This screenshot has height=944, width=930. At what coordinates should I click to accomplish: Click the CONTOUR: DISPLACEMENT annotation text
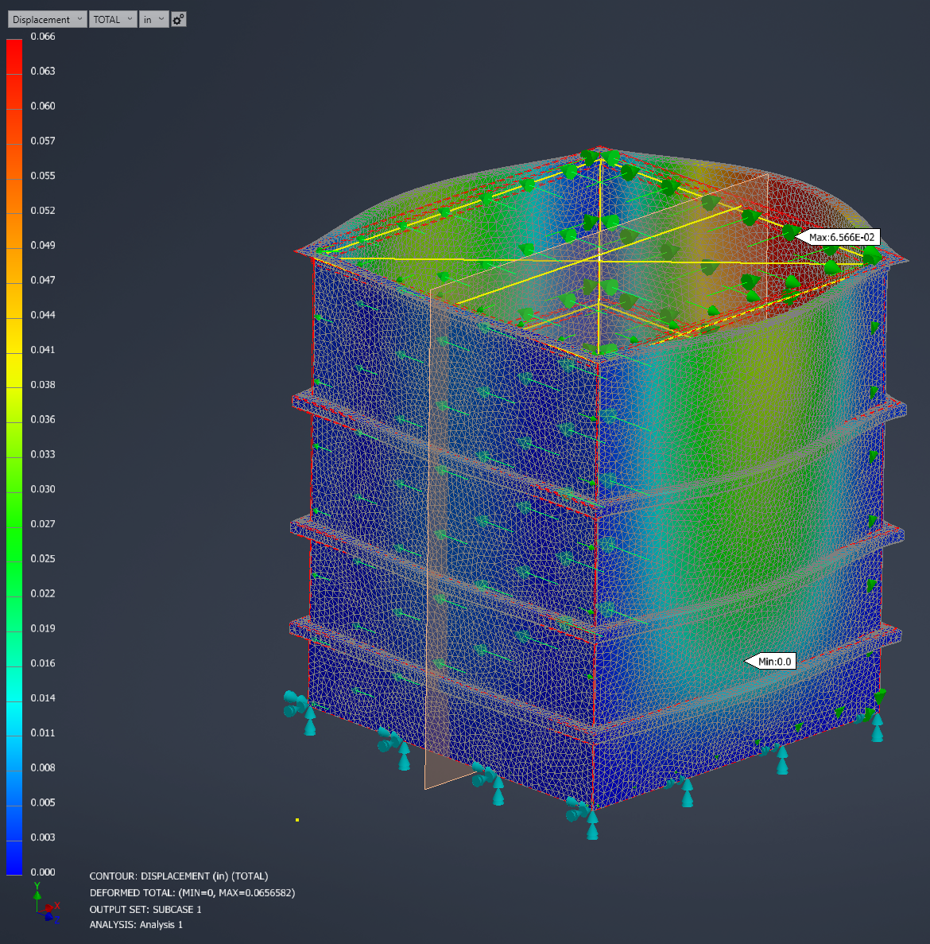click(x=179, y=876)
